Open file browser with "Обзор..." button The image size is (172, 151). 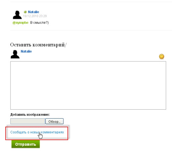point(54,121)
